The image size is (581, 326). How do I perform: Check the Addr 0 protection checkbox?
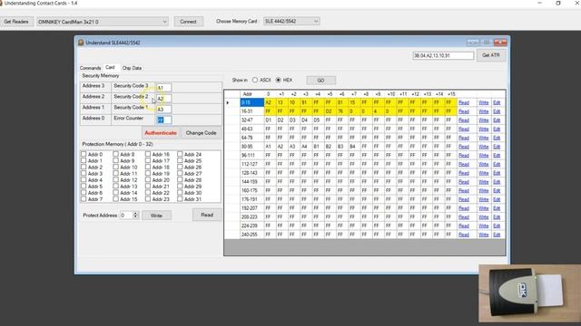click(x=84, y=154)
